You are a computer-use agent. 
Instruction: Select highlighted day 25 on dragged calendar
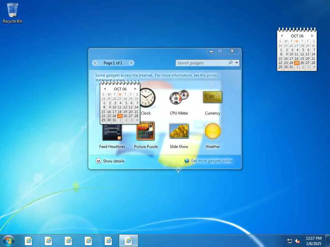click(120, 116)
